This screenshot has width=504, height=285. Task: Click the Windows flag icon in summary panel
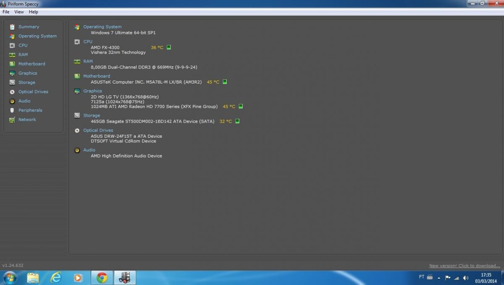click(77, 27)
